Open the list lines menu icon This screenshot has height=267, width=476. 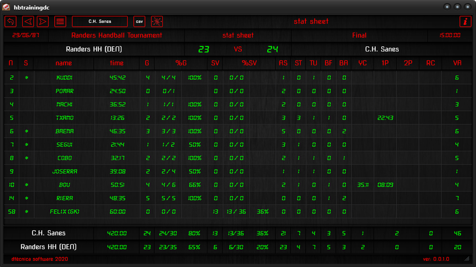[60, 21]
